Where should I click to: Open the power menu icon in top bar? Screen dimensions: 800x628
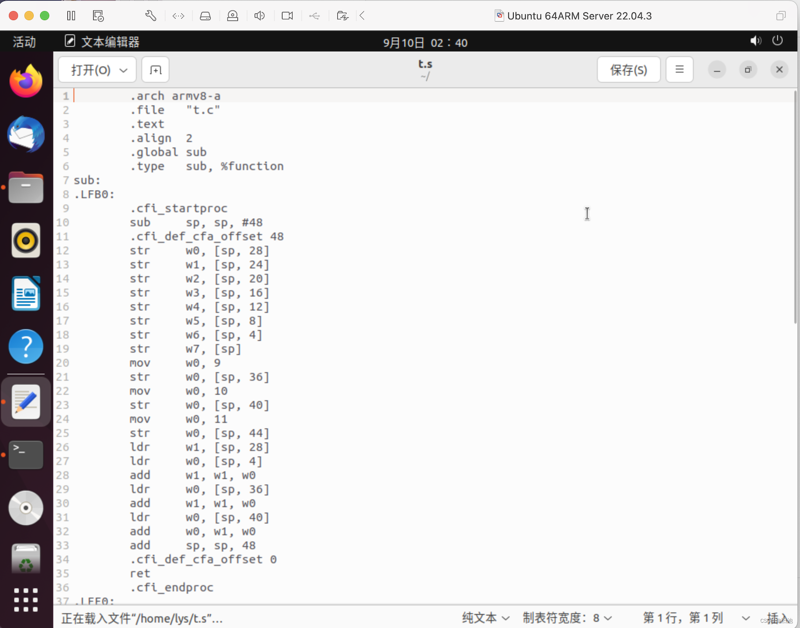point(778,41)
